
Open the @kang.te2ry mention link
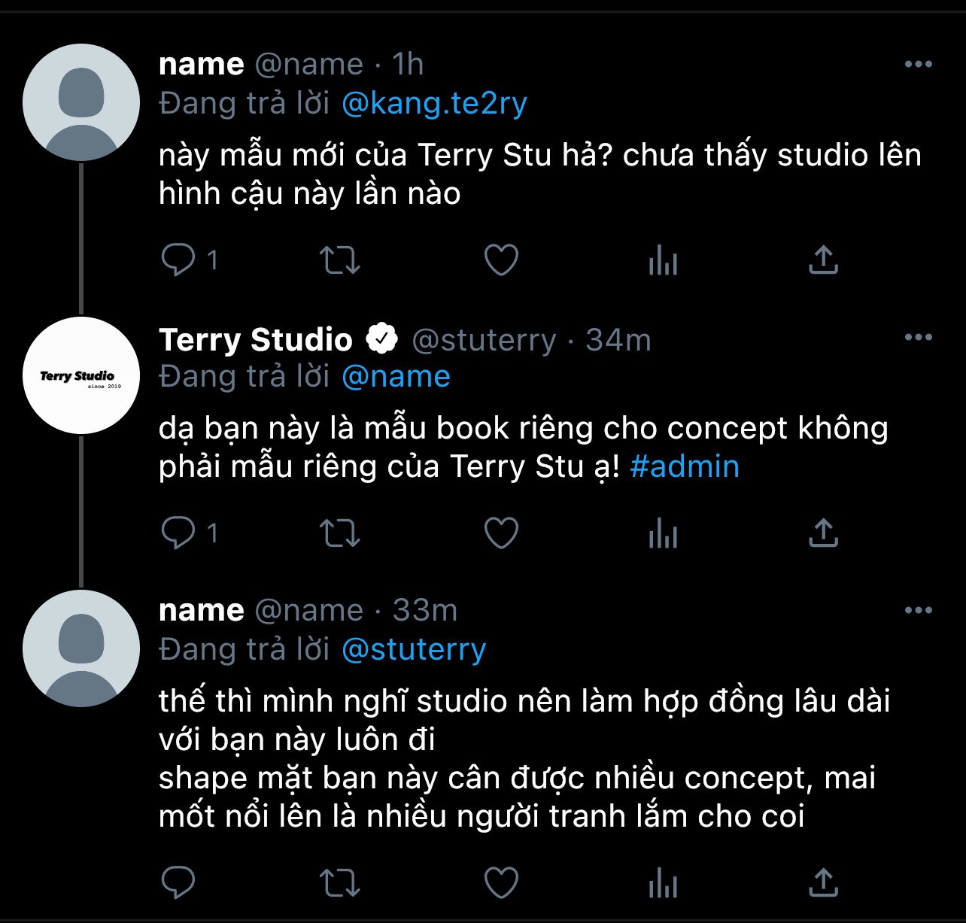[x=434, y=104]
